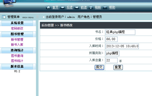The width and height of the screenshot is (152, 96).
Task: Click the 重置 reset button
Action: pos(118,67)
